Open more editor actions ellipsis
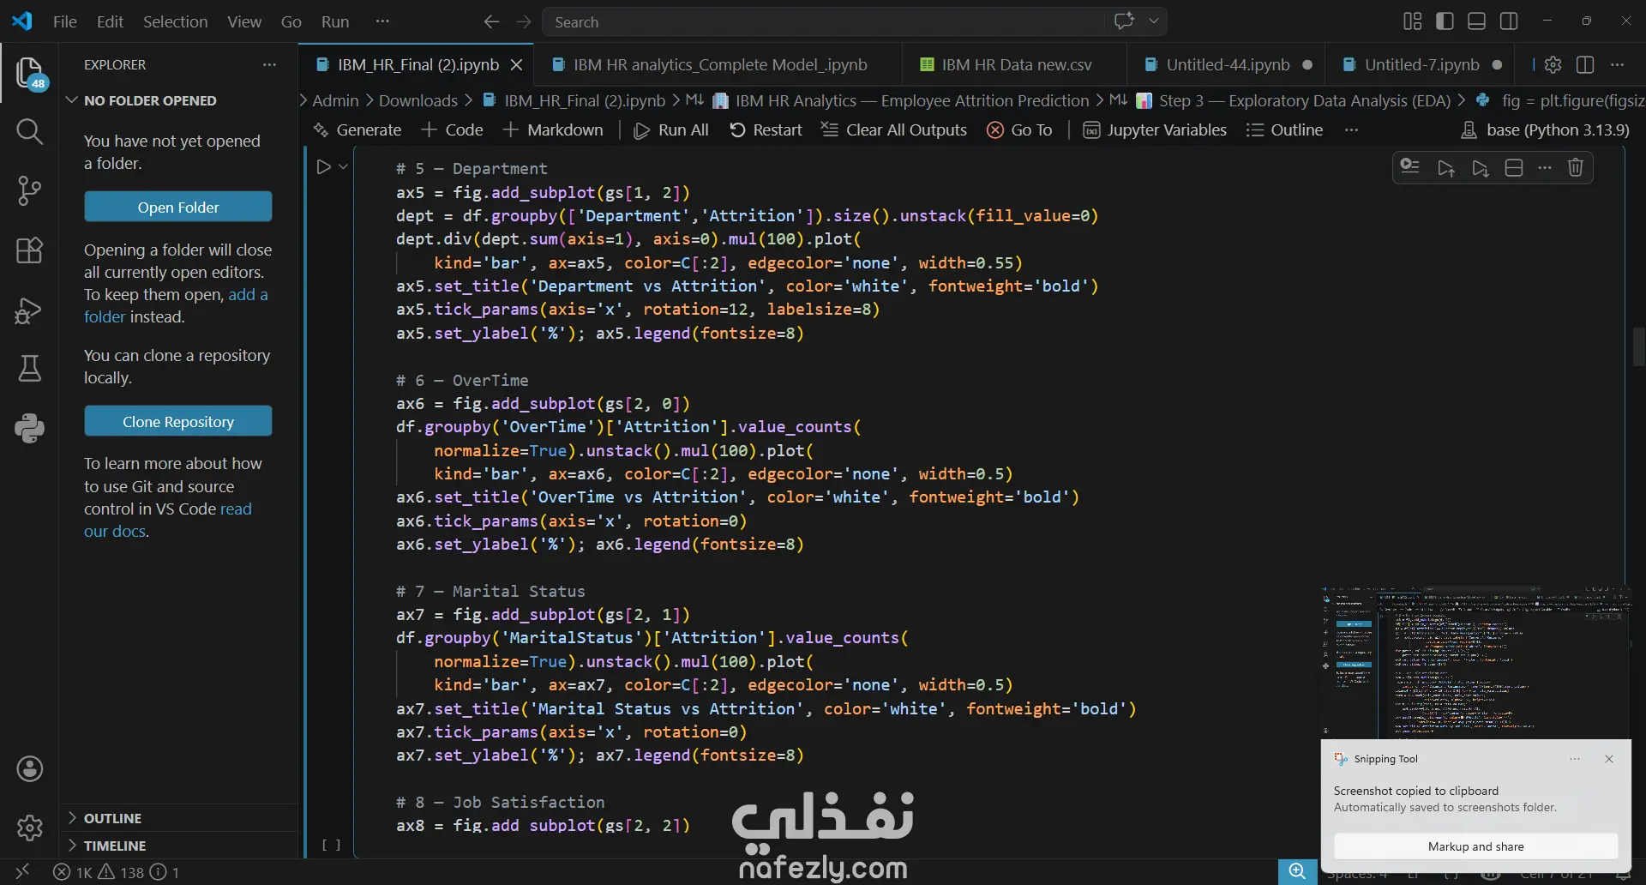The height and width of the screenshot is (885, 1646). [1618, 64]
